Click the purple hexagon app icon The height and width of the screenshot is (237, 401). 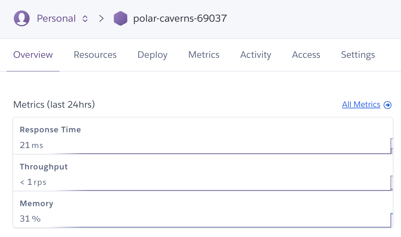click(120, 18)
